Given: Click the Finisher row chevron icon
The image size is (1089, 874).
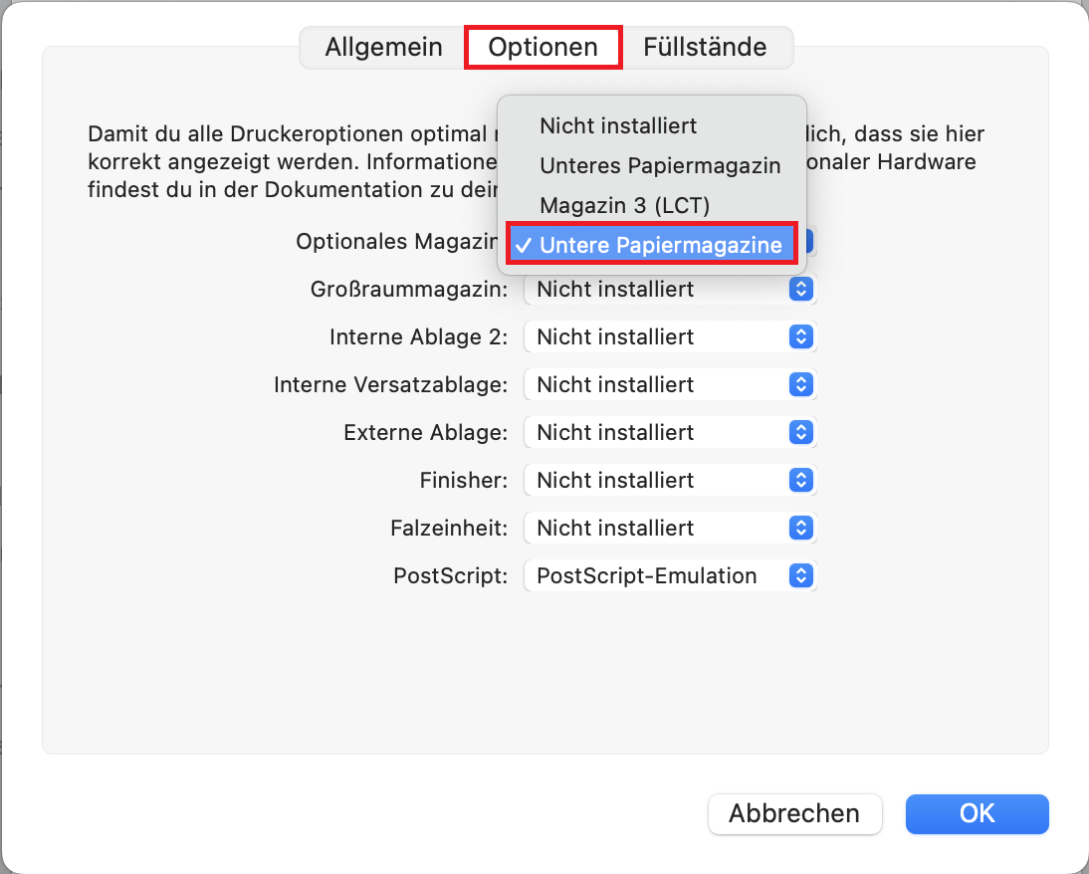Looking at the screenshot, I should (x=801, y=481).
